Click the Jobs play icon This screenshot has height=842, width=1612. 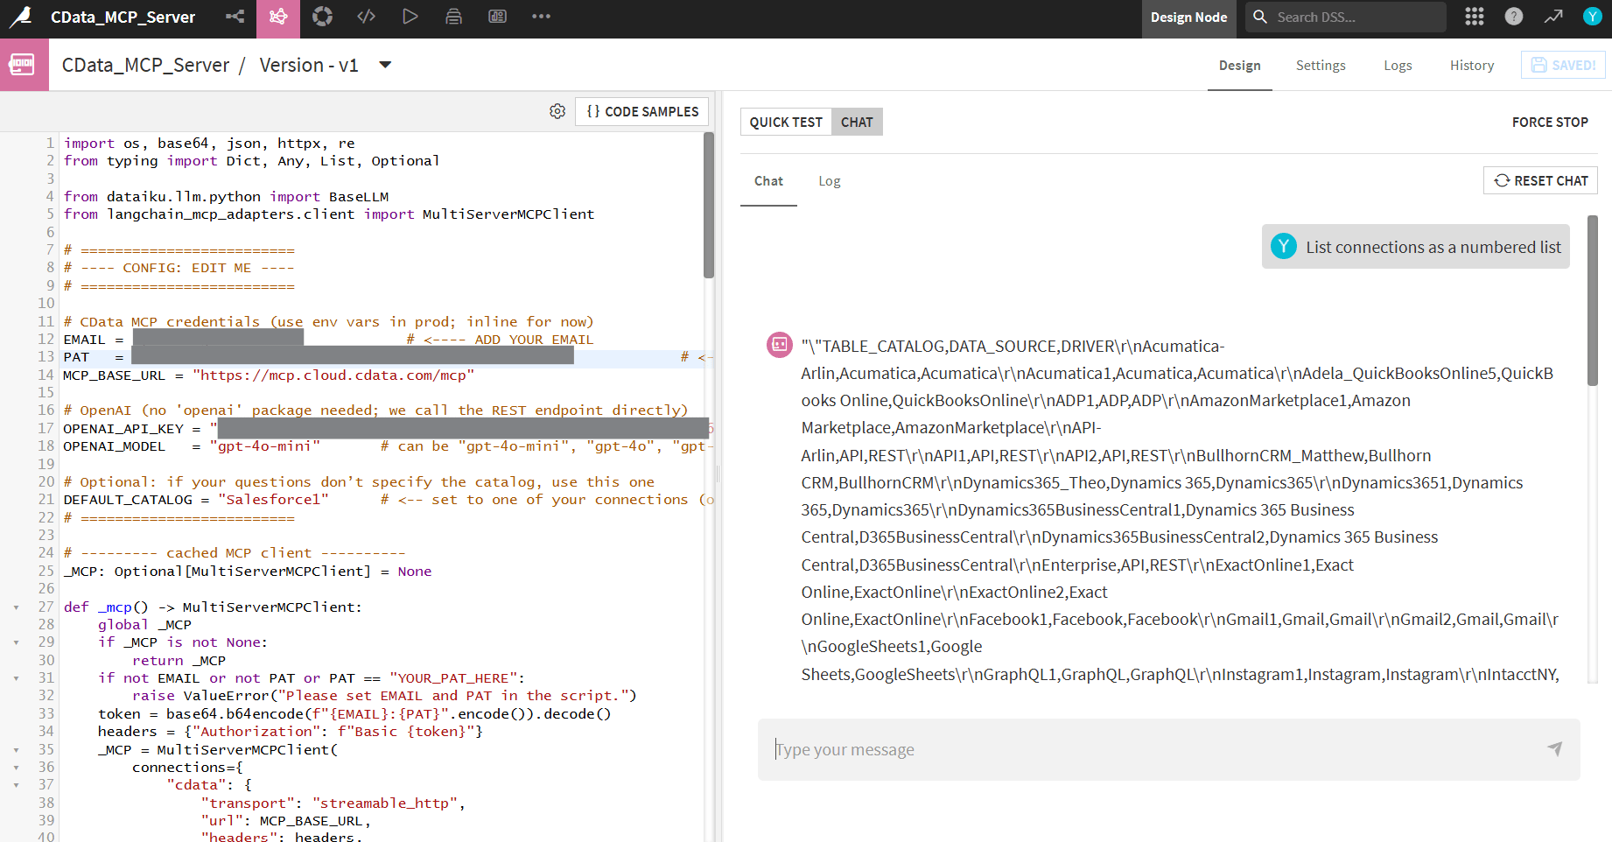(410, 17)
